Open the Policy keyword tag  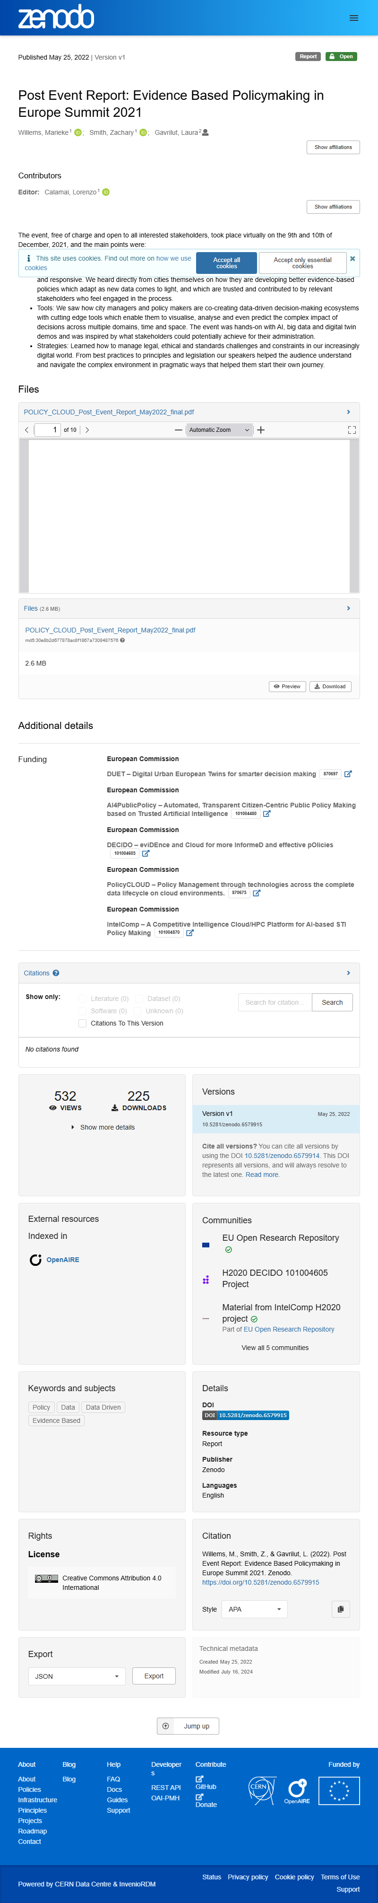tap(42, 1407)
